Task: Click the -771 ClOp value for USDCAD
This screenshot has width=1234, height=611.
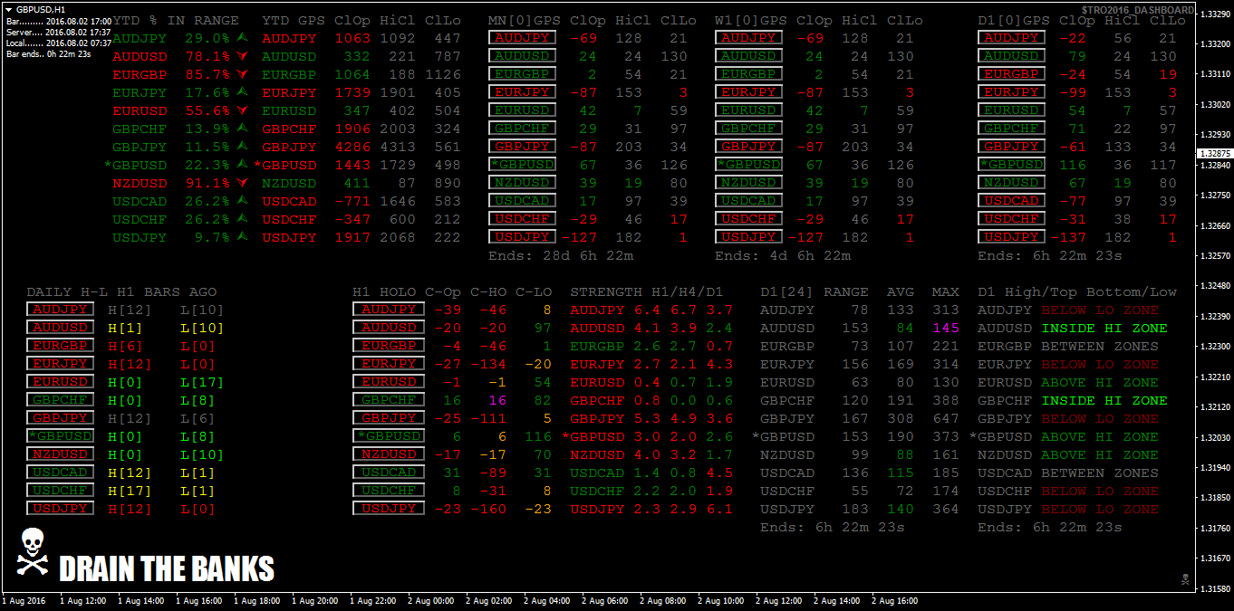Action: tap(352, 201)
